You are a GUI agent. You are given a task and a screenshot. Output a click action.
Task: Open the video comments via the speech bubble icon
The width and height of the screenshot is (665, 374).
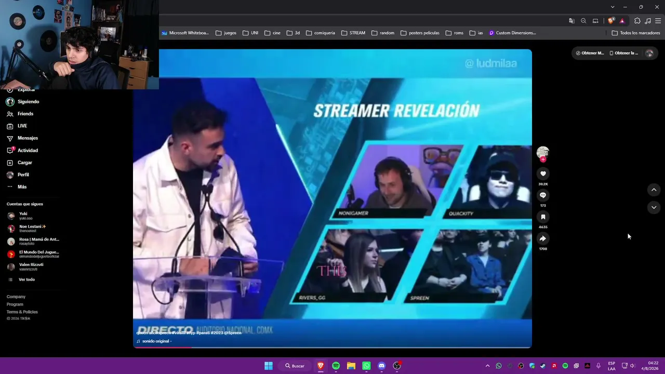pos(543,195)
